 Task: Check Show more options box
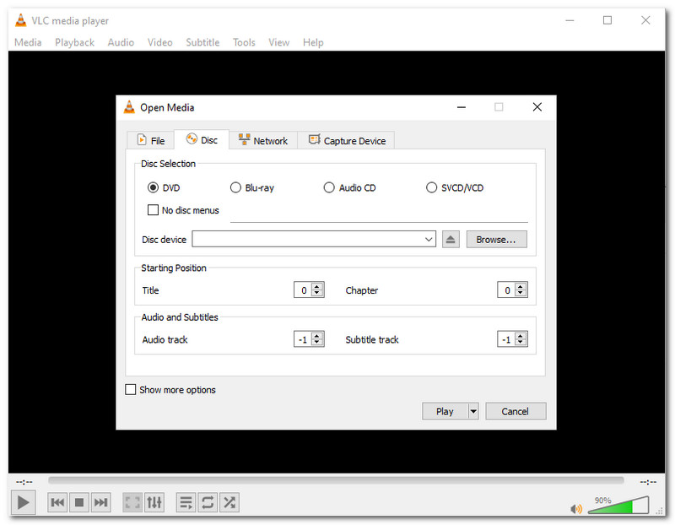[130, 390]
